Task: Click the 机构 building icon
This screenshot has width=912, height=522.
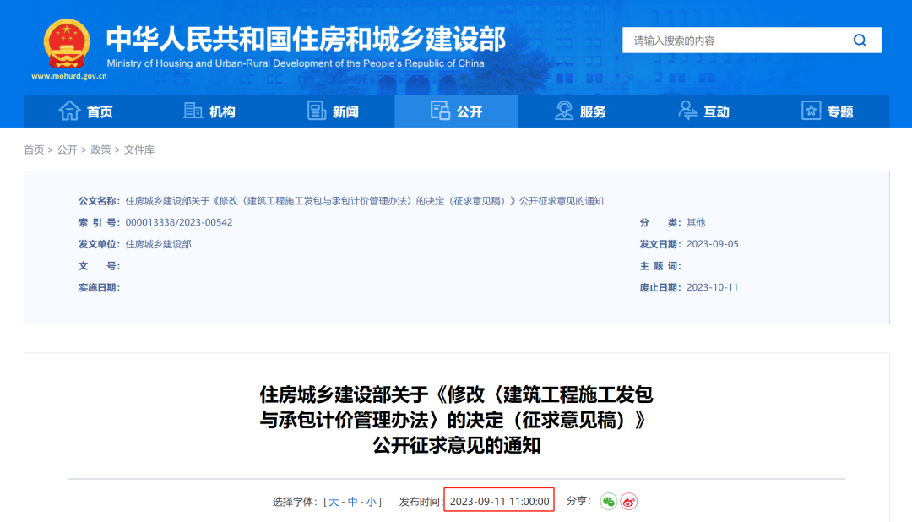Action: pos(193,111)
